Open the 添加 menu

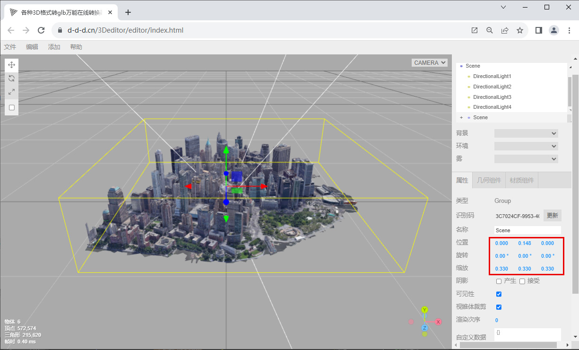tap(54, 47)
